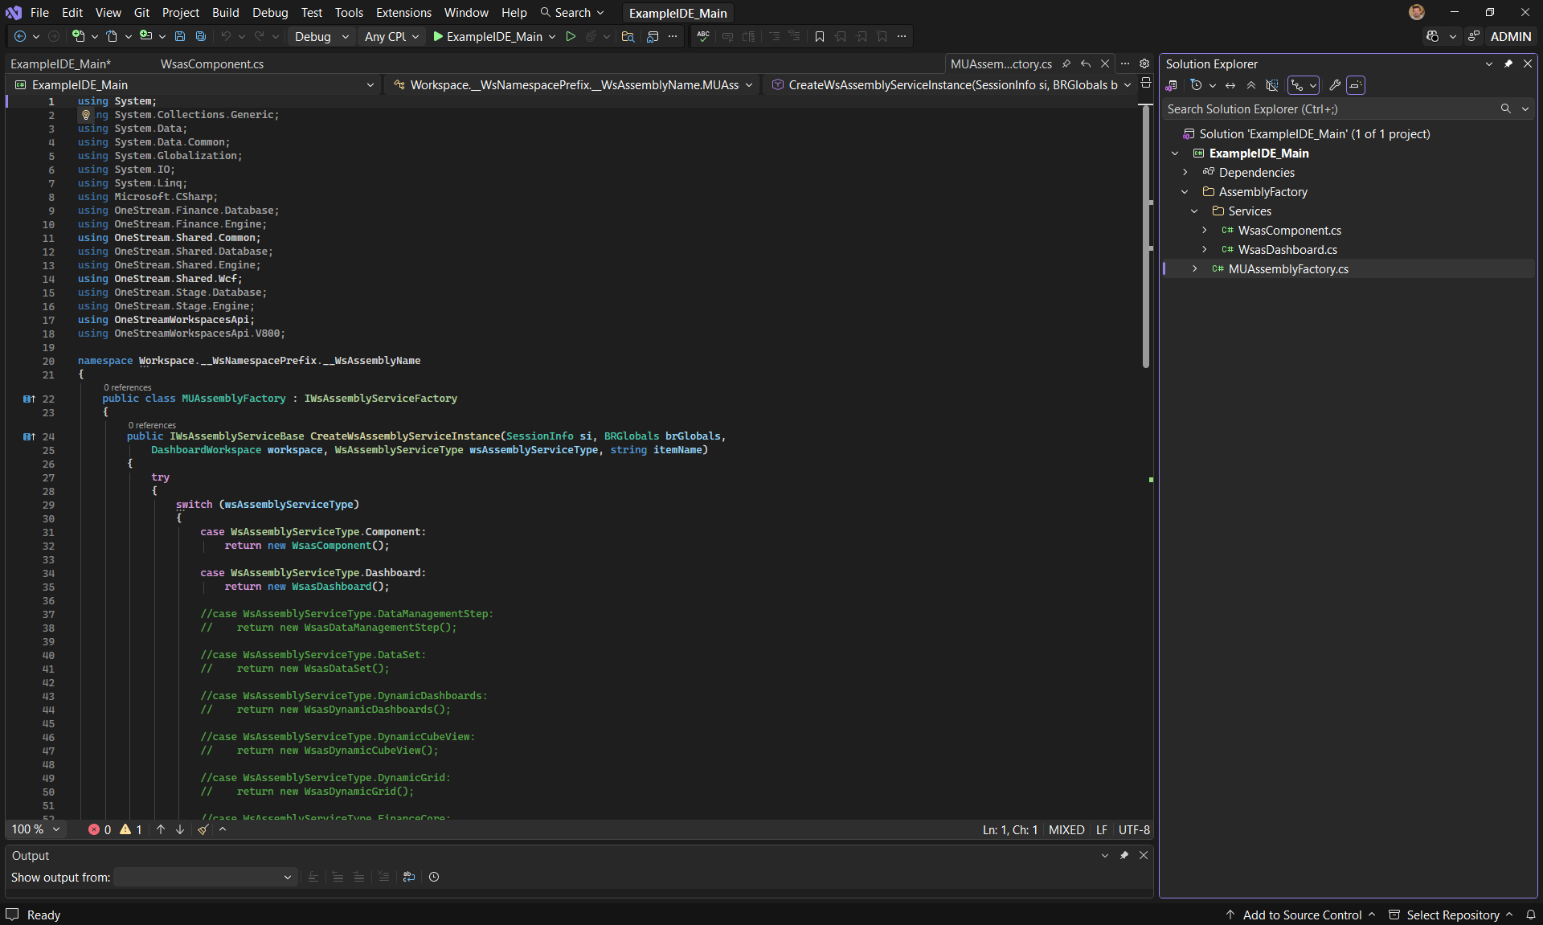Toggle the Preview Selected Items button
The height and width of the screenshot is (925, 1543).
[1356, 85]
